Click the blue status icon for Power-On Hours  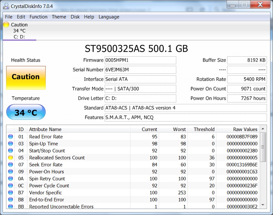[x=10, y=171]
